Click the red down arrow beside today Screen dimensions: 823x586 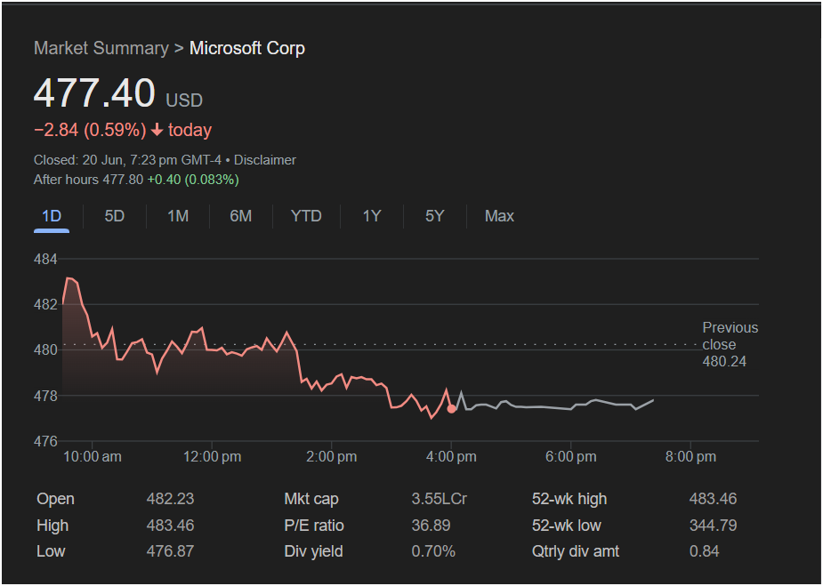pos(157,130)
